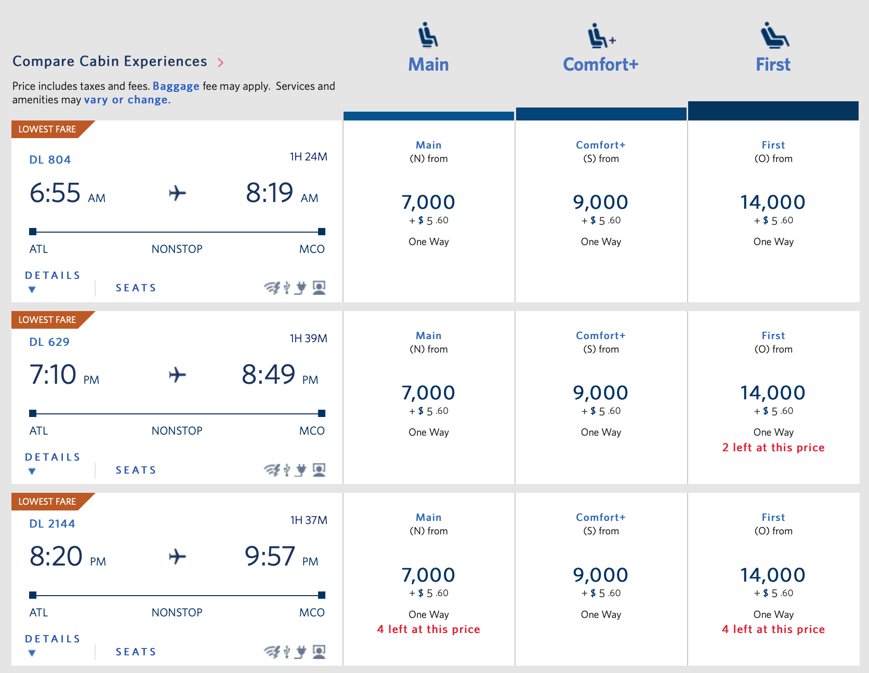The image size is (869, 673).
Task: Click the seat-back entertainment icon for DL 804
Action: (x=319, y=287)
